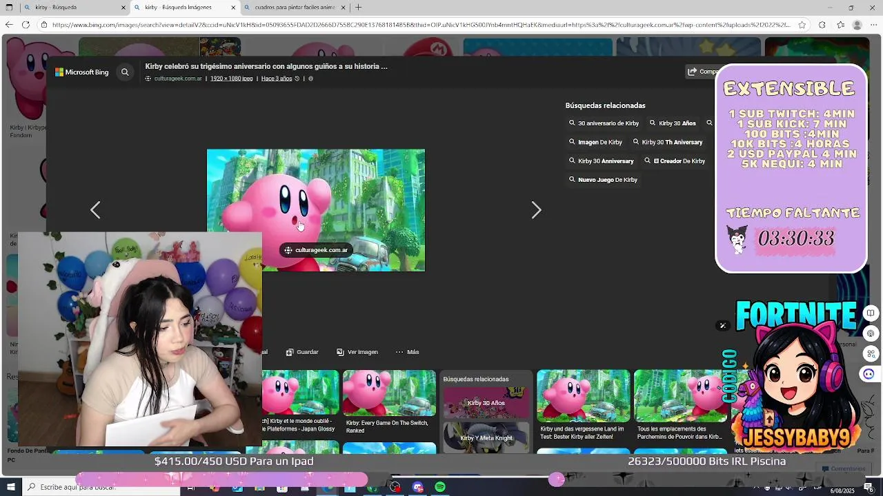This screenshot has width=883, height=496.
Task: Open the Windows Start menu
Action: tap(10, 487)
